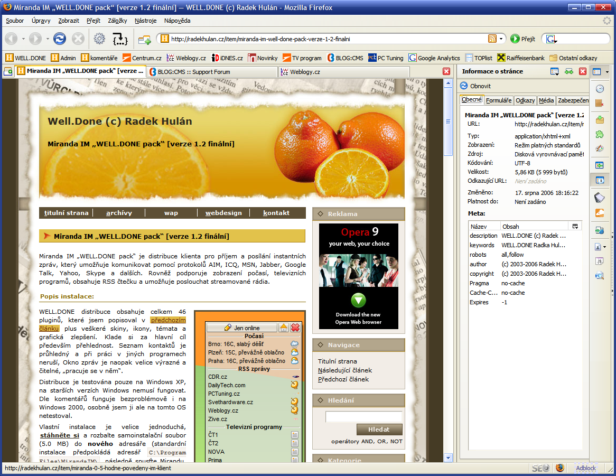Open the Back button history dropdown arrow
Screen dimensions: 616x476
[x=23, y=39]
